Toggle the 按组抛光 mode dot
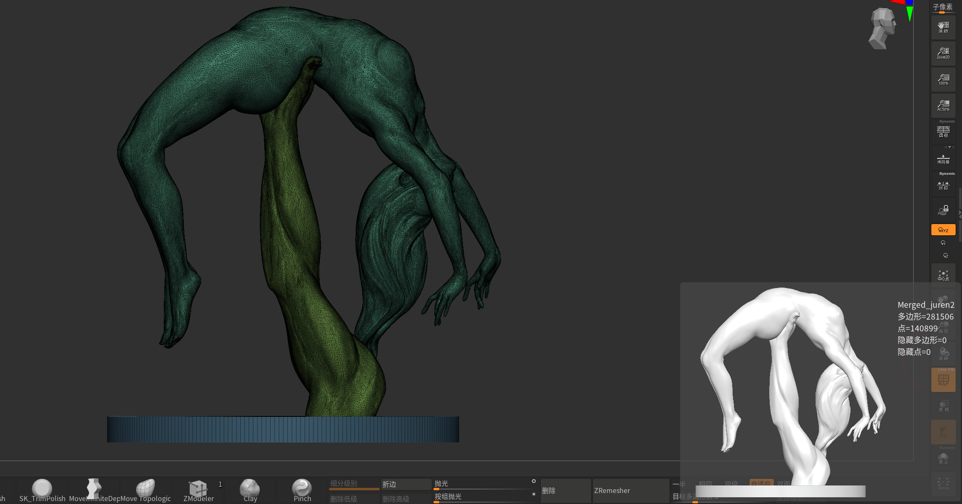 click(534, 494)
